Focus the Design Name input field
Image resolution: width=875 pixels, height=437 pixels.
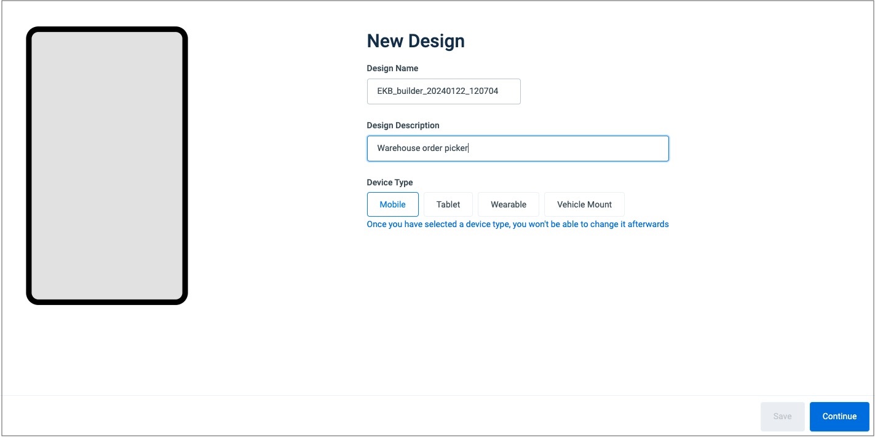443,91
